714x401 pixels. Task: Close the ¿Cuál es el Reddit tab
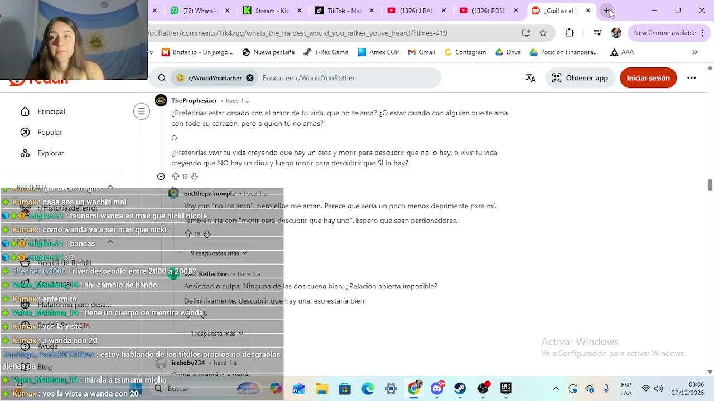click(588, 11)
